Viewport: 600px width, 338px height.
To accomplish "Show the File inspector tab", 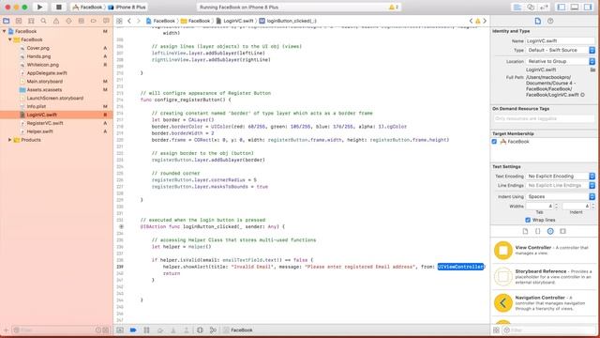I will [x=537, y=21].
